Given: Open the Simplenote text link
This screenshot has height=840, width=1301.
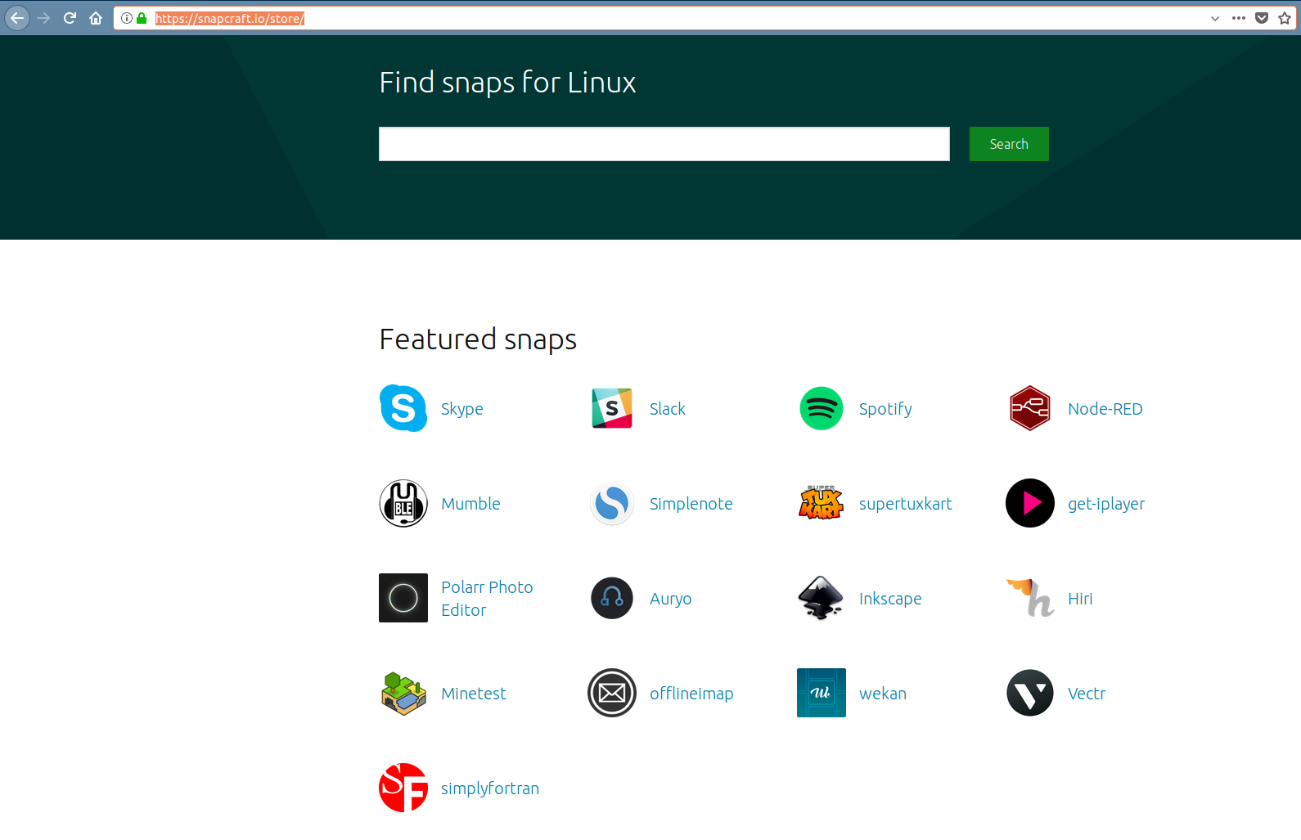Looking at the screenshot, I should (x=691, y=504).
